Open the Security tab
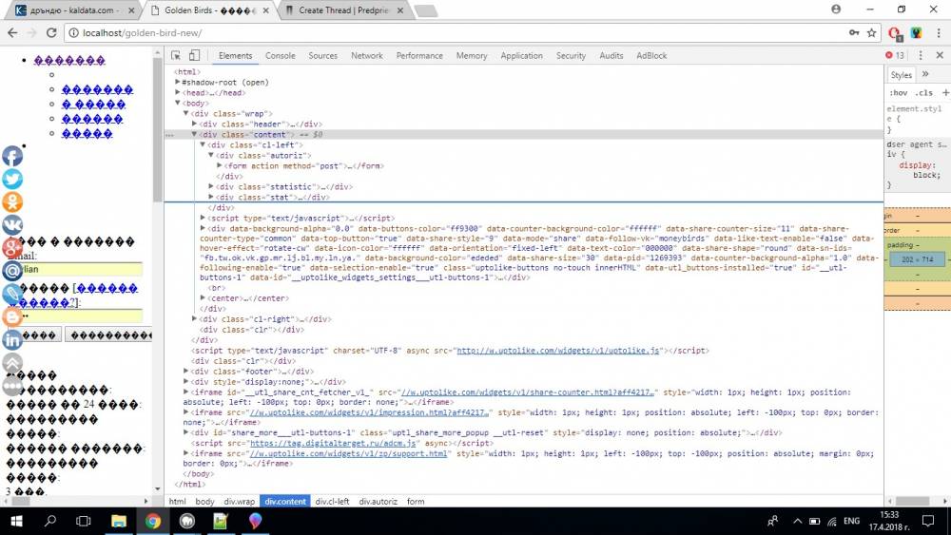The width and height of the screenshot is (951, 535). click(571, 55)
